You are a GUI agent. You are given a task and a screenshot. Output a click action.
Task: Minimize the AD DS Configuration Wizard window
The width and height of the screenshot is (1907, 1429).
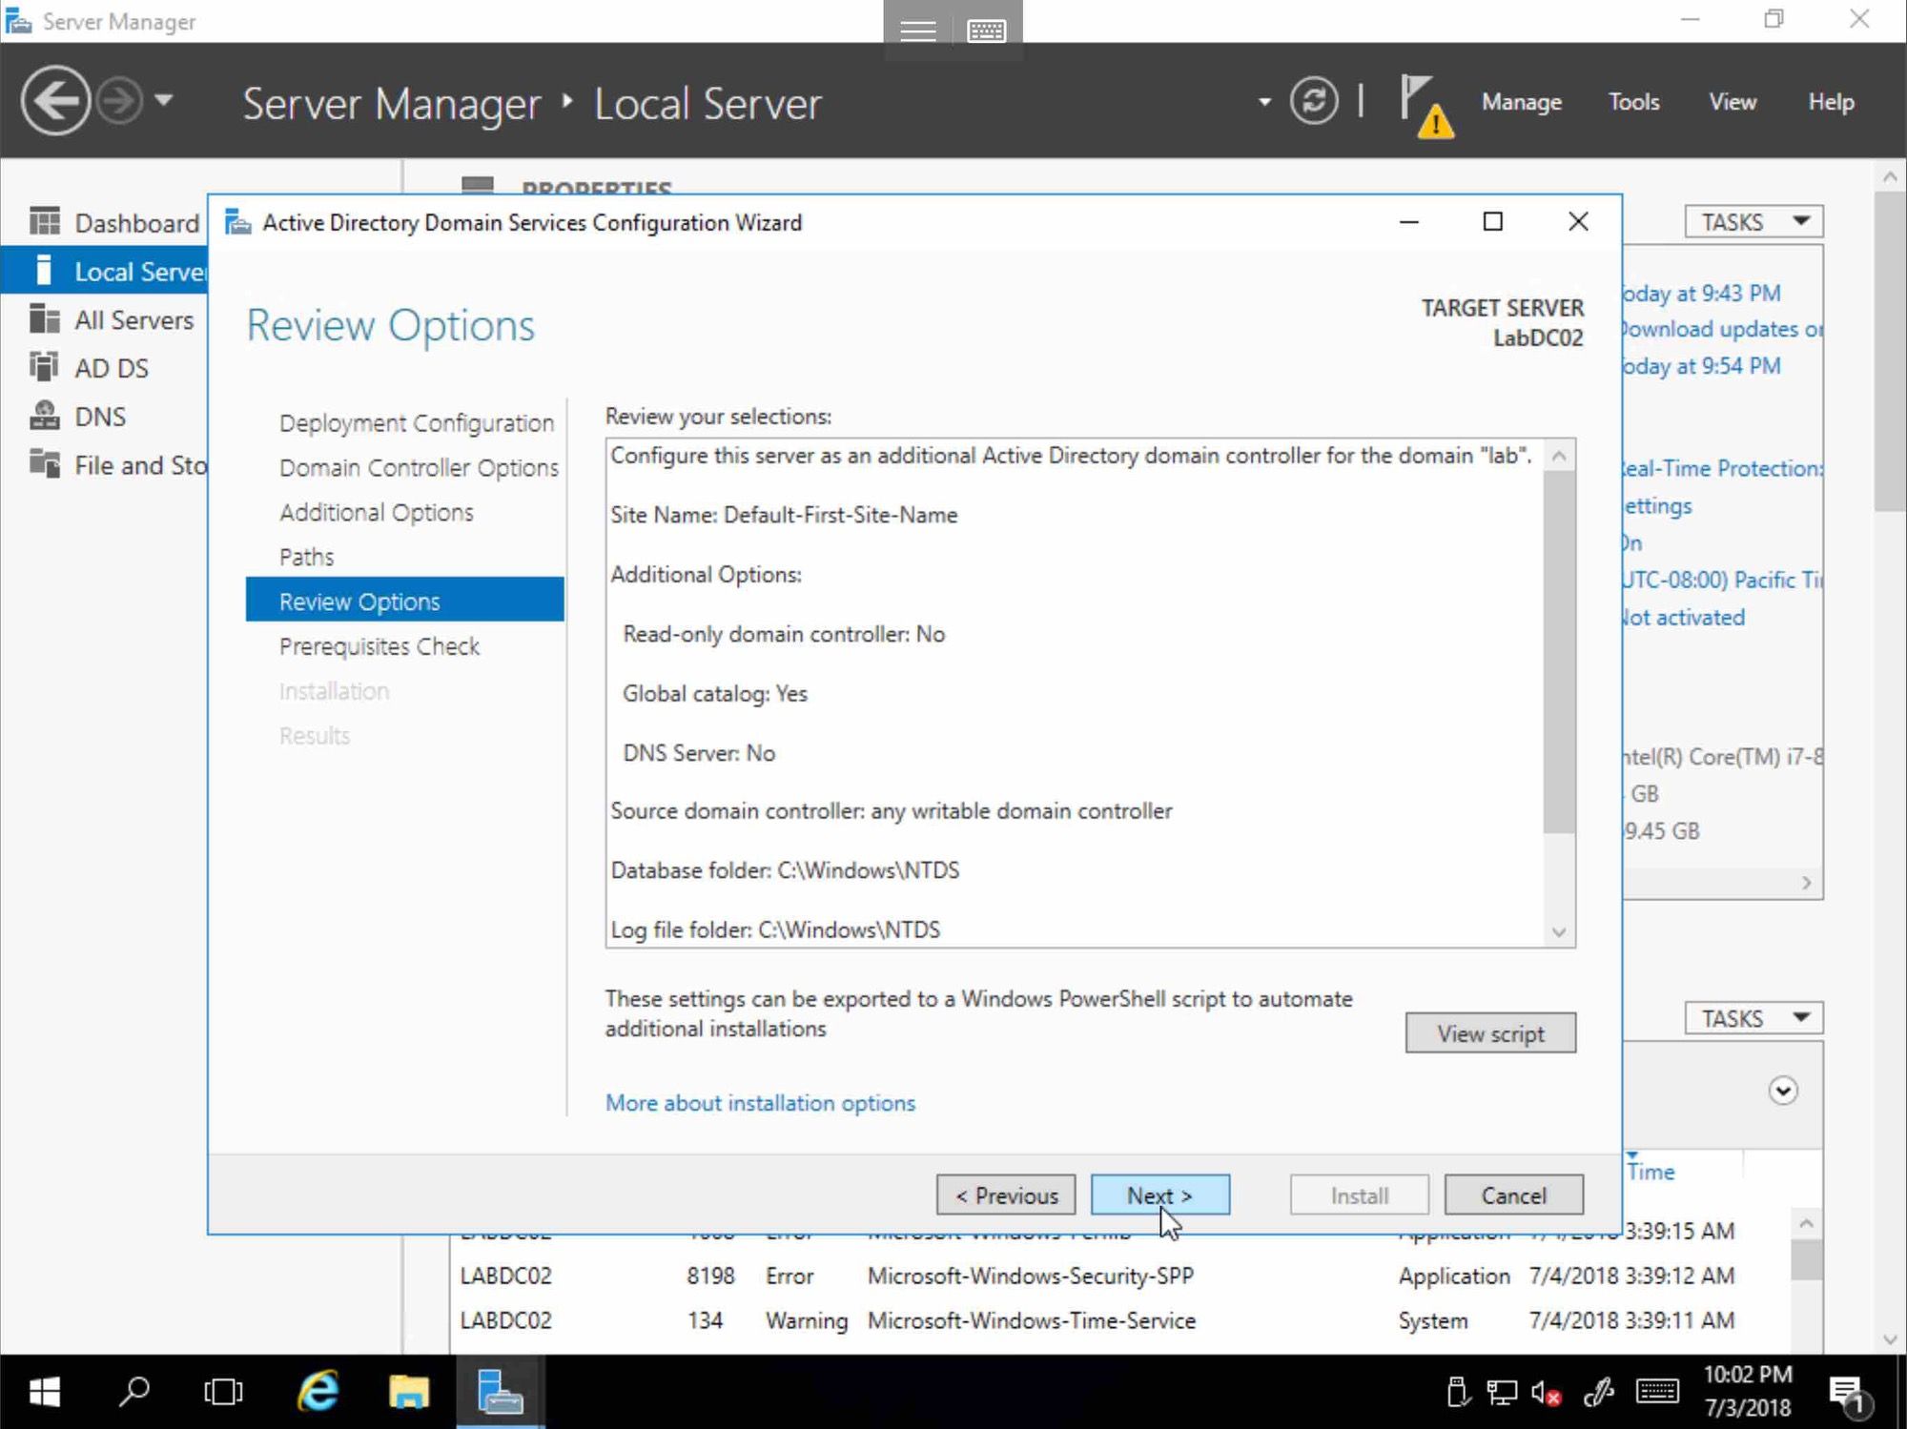coord(1409,222)
